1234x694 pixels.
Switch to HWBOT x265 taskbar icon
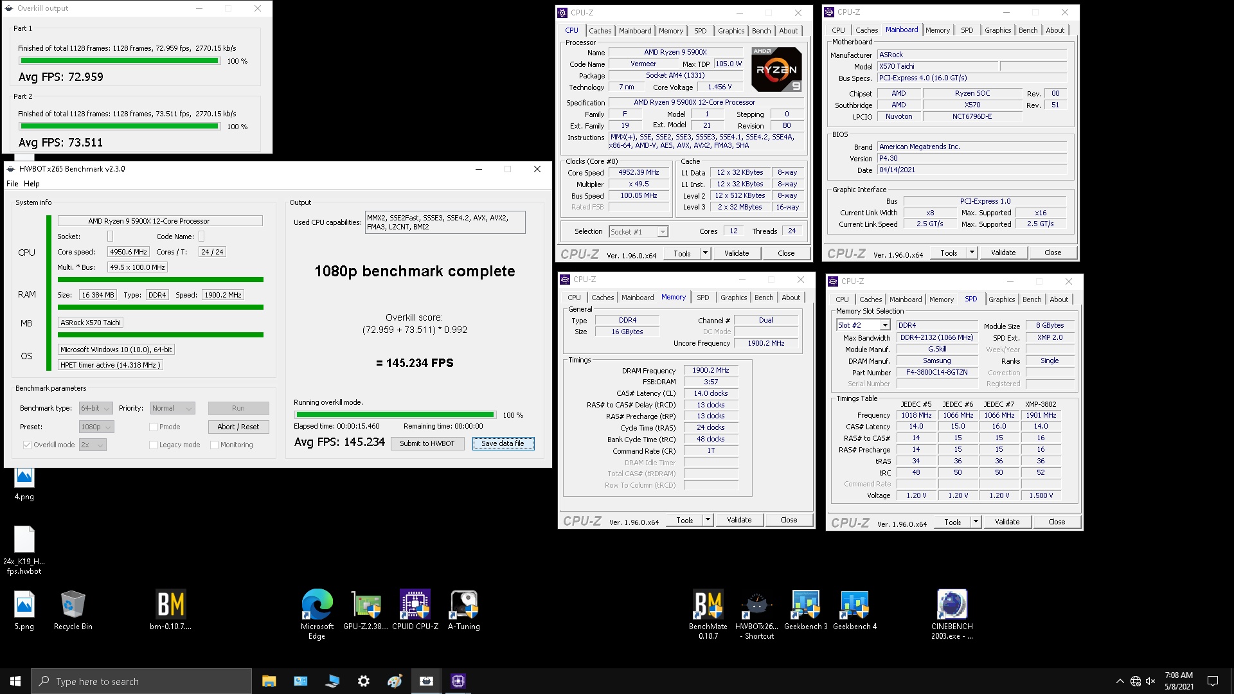[426, 681]
